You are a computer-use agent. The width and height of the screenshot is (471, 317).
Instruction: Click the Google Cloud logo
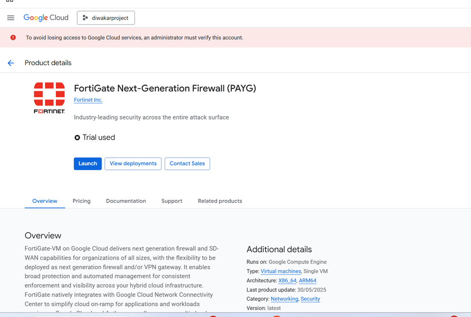(46, 18)
